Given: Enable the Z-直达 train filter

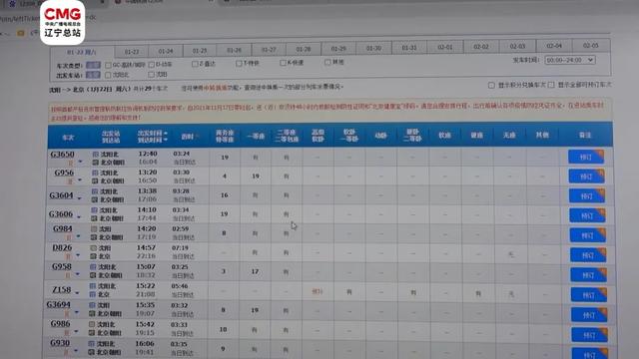Looking at the screenshot, I should [195, 64].
